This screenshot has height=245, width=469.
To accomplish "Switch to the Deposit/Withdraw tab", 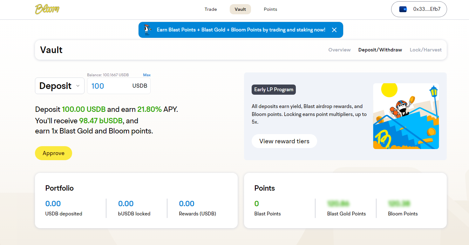I will [380, 50].
